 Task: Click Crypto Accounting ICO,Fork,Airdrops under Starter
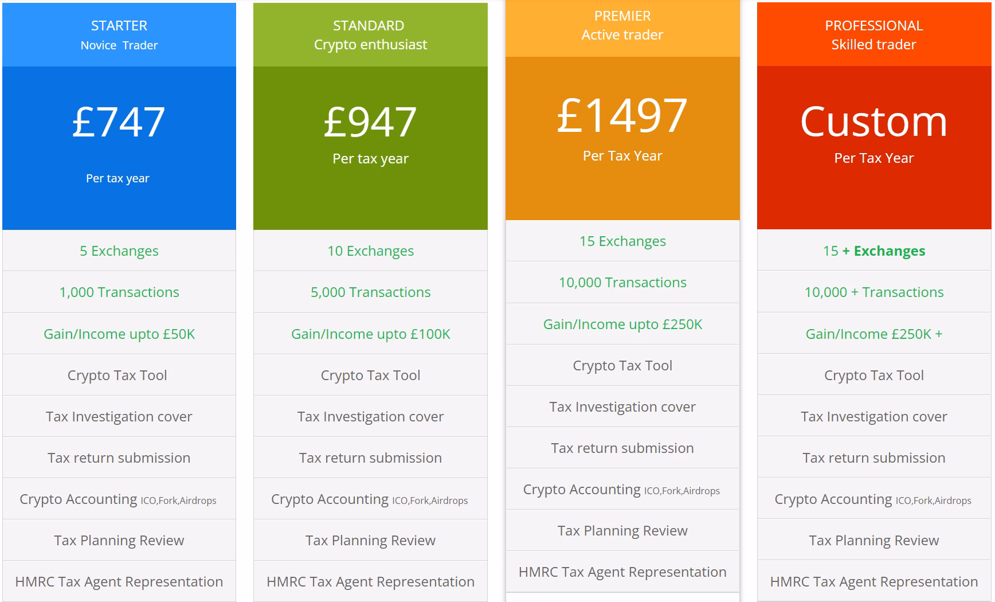click(119, 499)
